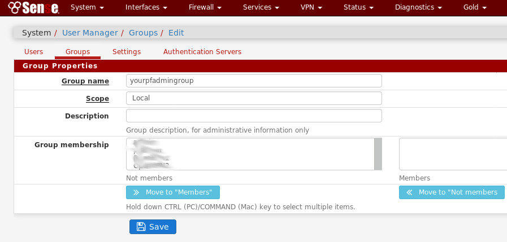
Task: Expand the Interfaces menu
Action: pyautogui.click(x=146, y=8)
